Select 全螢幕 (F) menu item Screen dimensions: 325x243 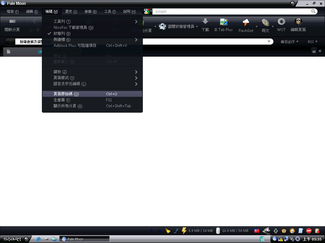tap(92, 100)
